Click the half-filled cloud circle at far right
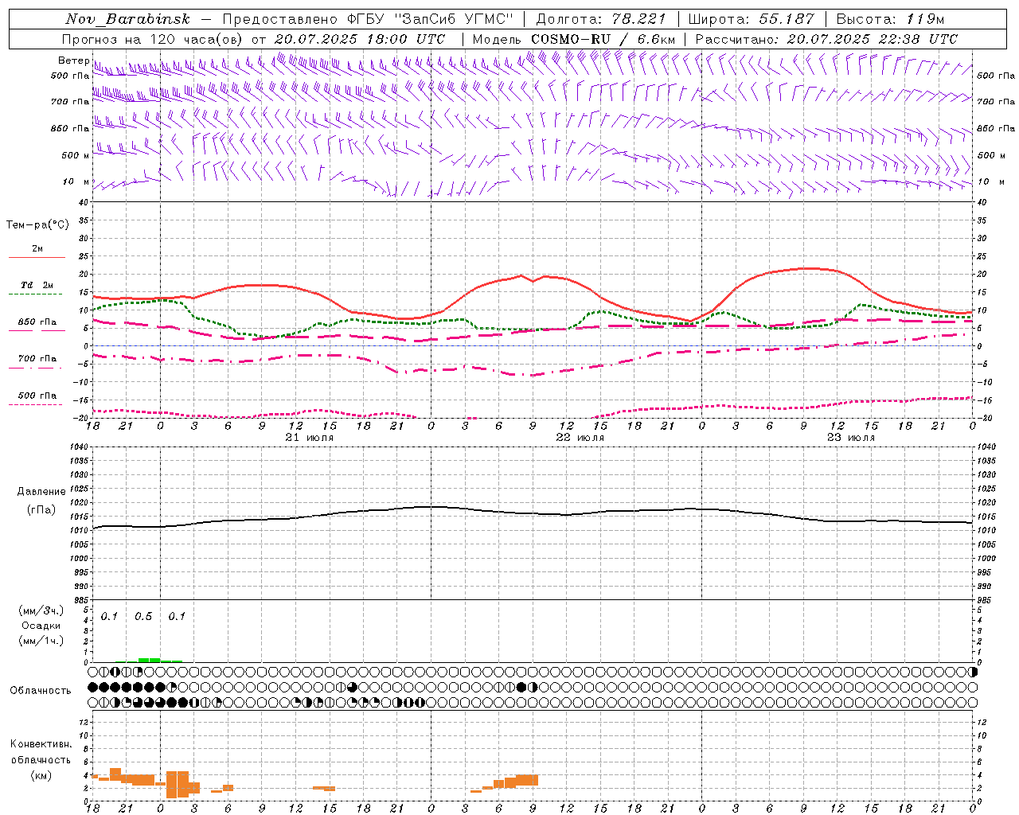1019x815 pixels. click(972, 673)
